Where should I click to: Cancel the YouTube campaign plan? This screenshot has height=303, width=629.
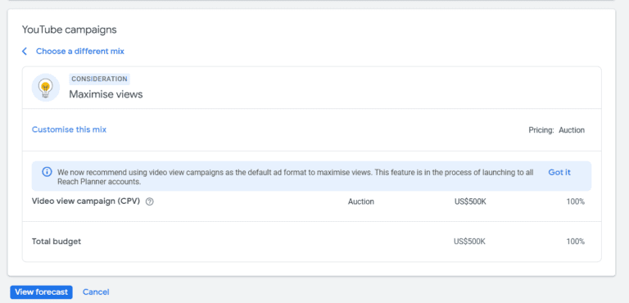click(96, 292)
